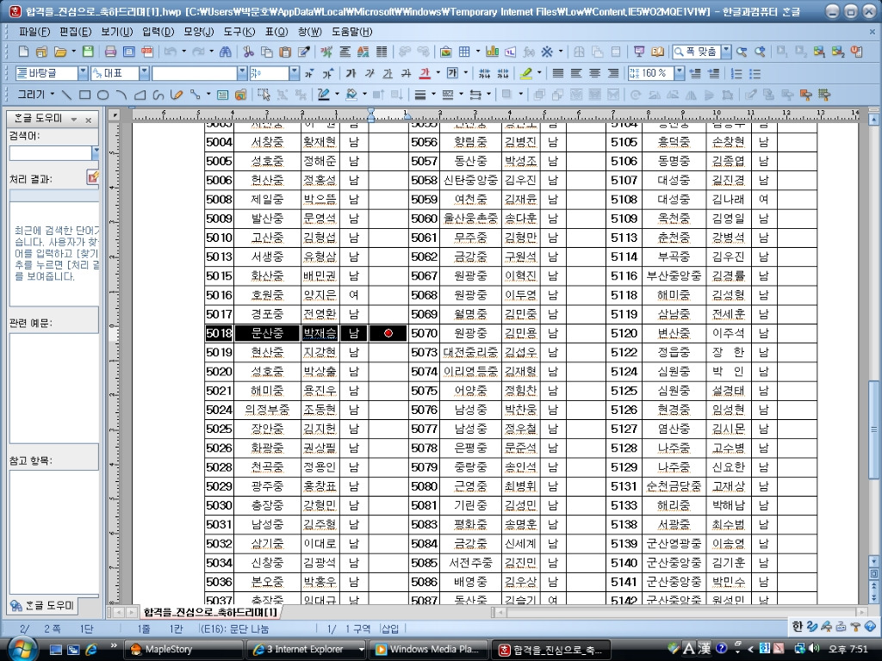Toggle strikethrough 가 formatting

click(x=407, y=73)
